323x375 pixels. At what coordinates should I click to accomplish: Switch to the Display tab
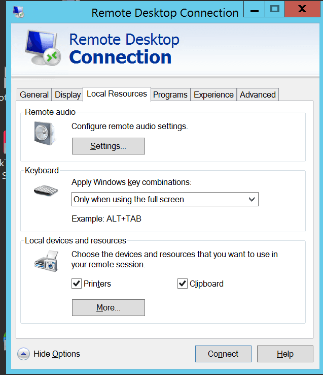tap(68, 95)
